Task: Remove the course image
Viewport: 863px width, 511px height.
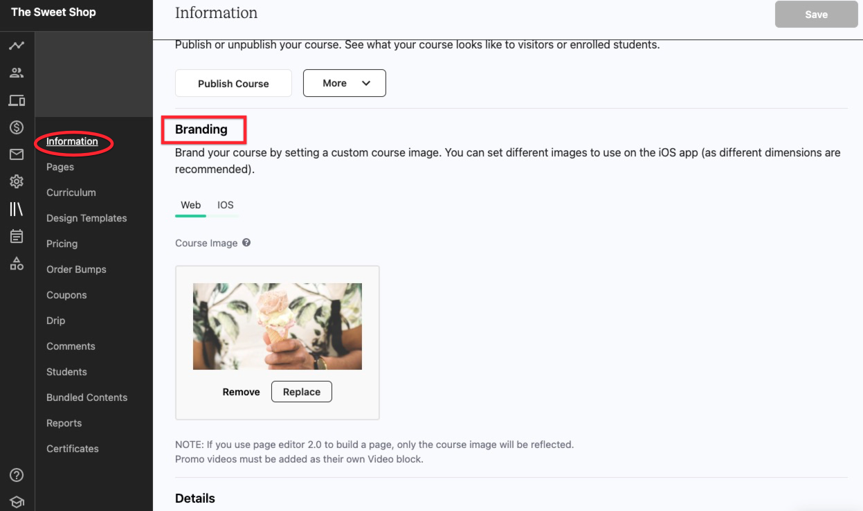Action: (242, 392)
